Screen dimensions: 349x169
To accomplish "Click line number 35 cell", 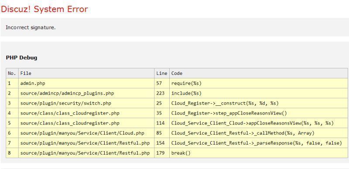I will pos(162,113).
